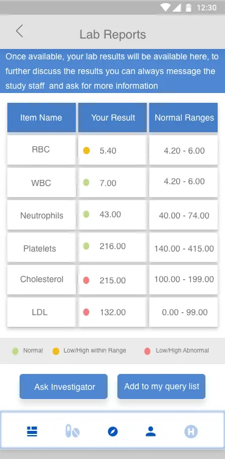225x459 pixels.
Task: Select the Platelets normal range cell
Action: pos(183,248)
